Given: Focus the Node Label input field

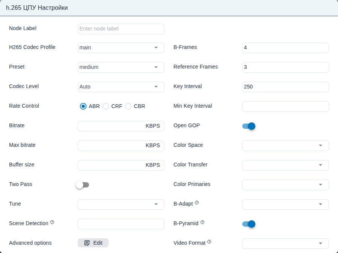Looking at the screenshot, I should (121, 29).
